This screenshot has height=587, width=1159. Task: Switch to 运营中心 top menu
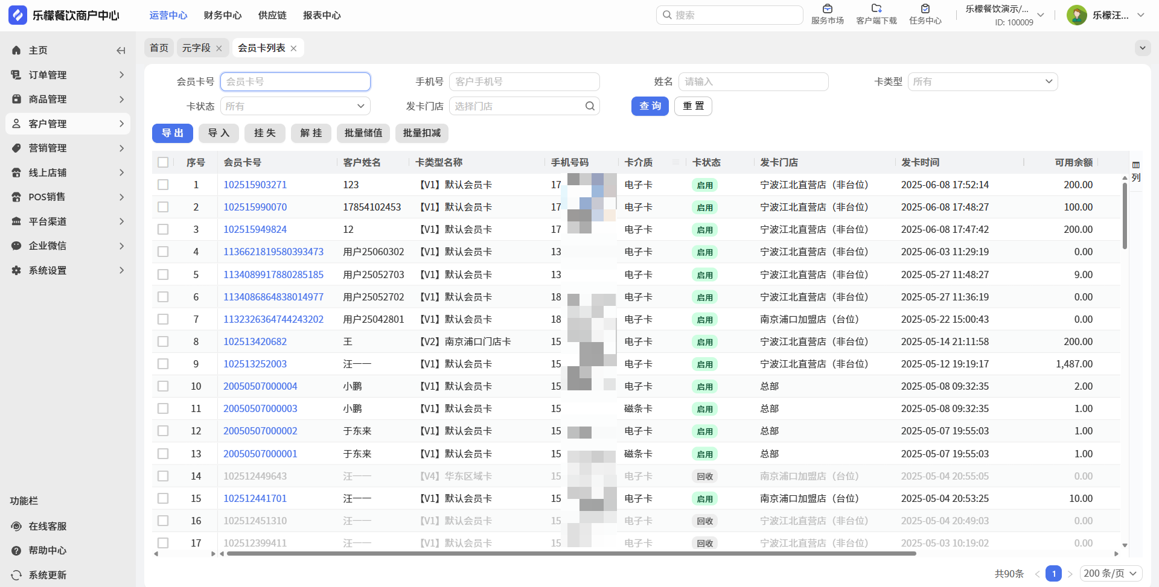(168, 15)
